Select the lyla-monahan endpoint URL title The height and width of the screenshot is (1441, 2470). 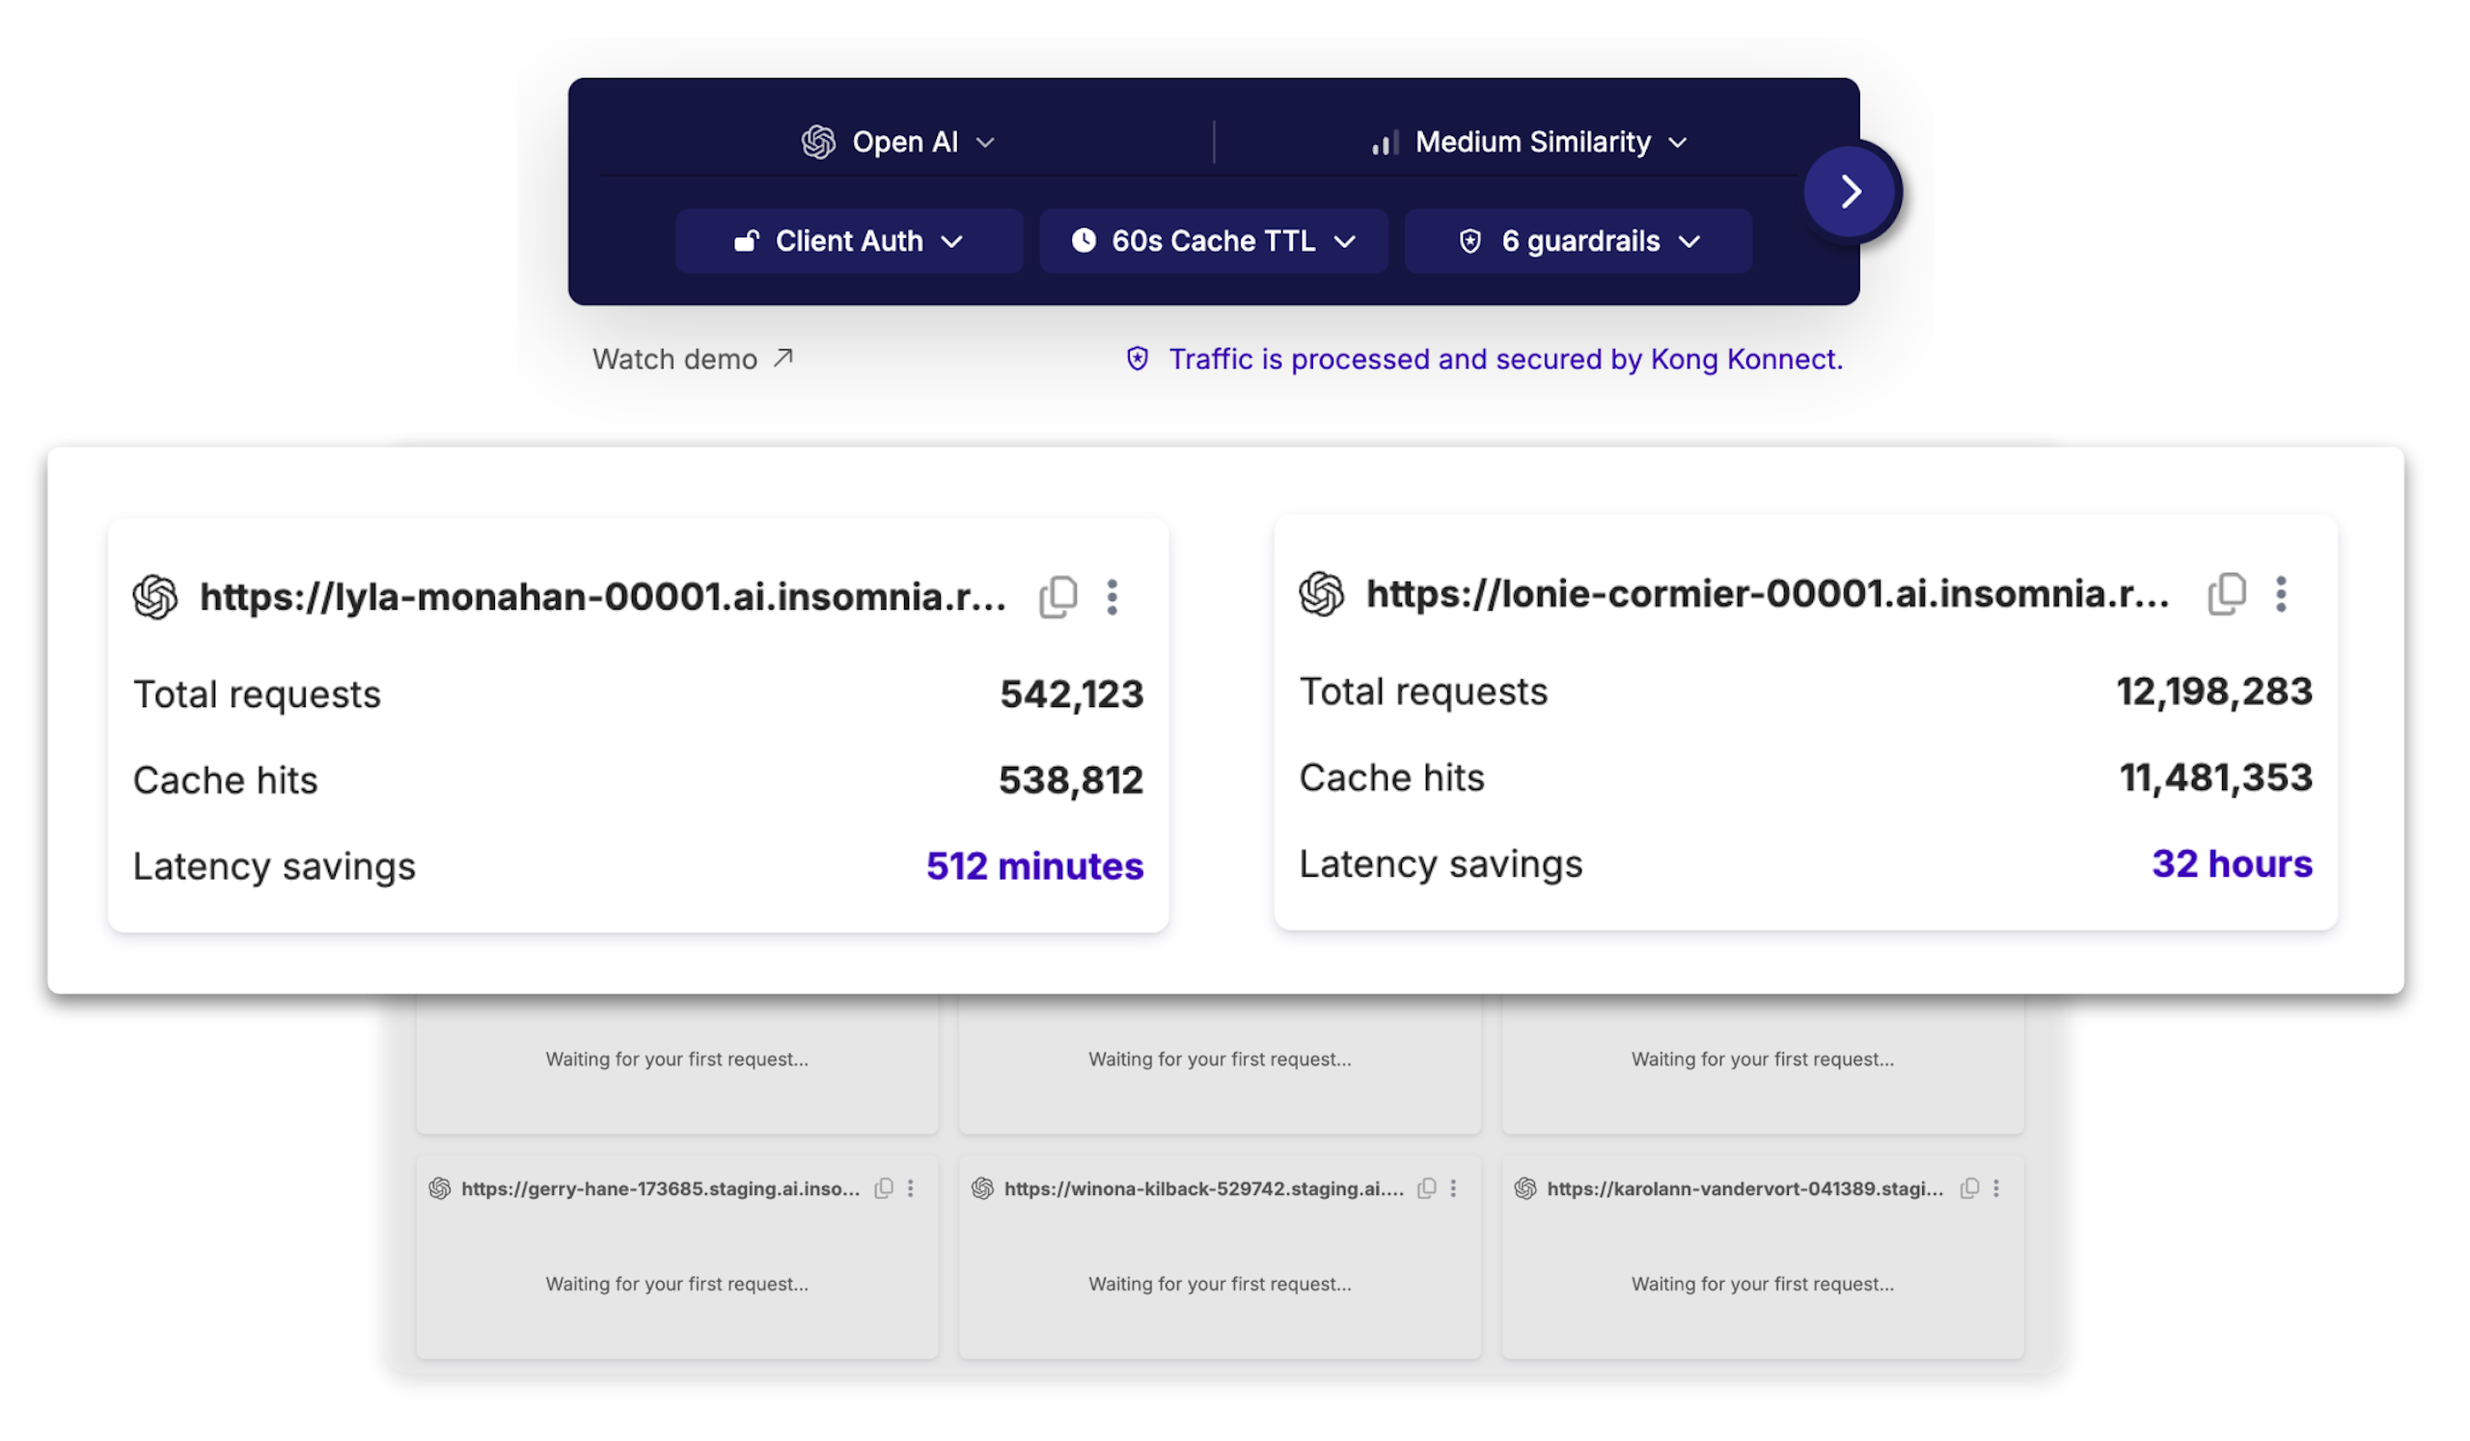[602, 597]
